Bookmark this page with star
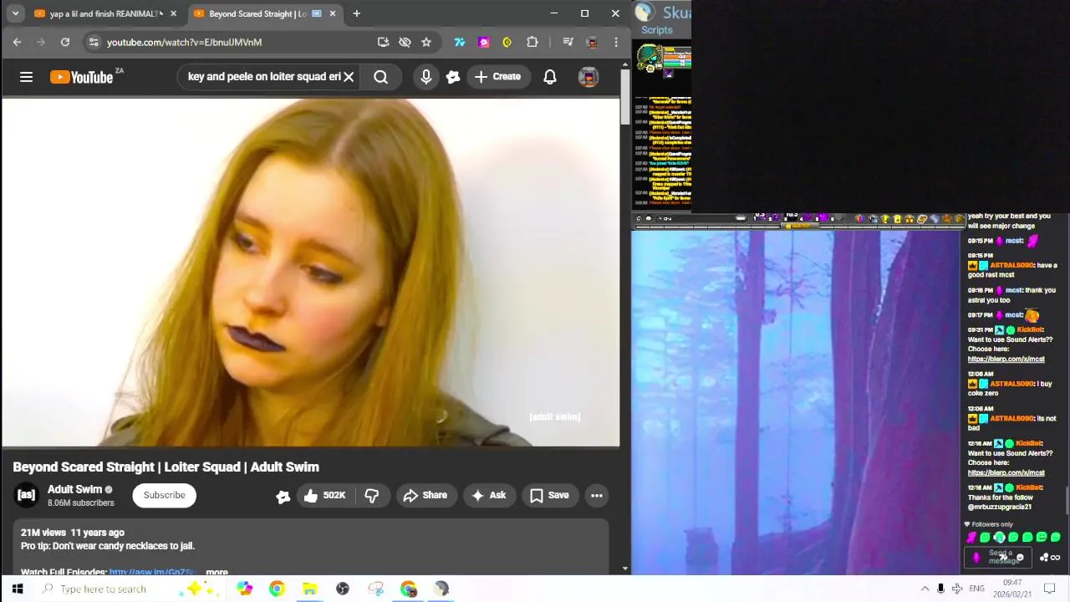The image size is (1070, 602). click(426, 42)
